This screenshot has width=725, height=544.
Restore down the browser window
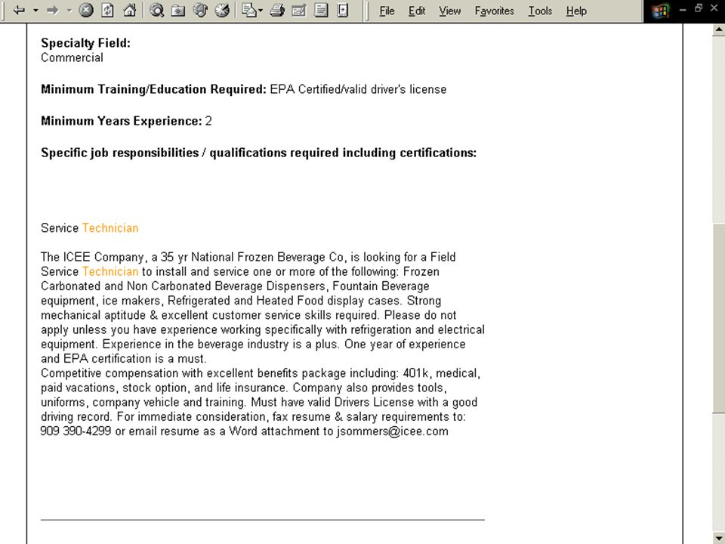point(699,8)
